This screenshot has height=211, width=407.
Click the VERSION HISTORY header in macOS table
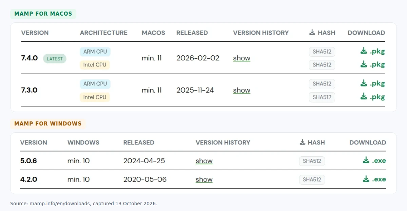(261, 33)
